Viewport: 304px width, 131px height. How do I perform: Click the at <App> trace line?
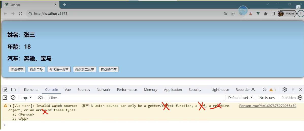(x=20, y=119)
